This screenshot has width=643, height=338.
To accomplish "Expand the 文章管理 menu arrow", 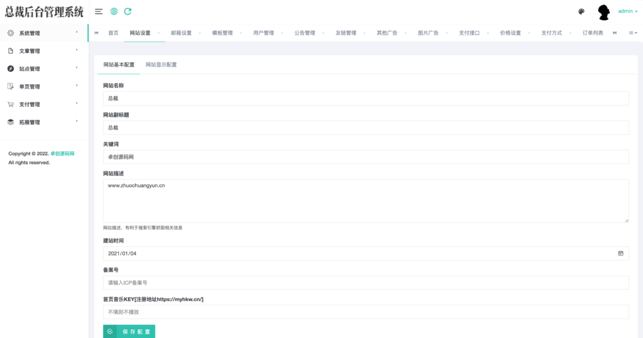I will 77,50.
